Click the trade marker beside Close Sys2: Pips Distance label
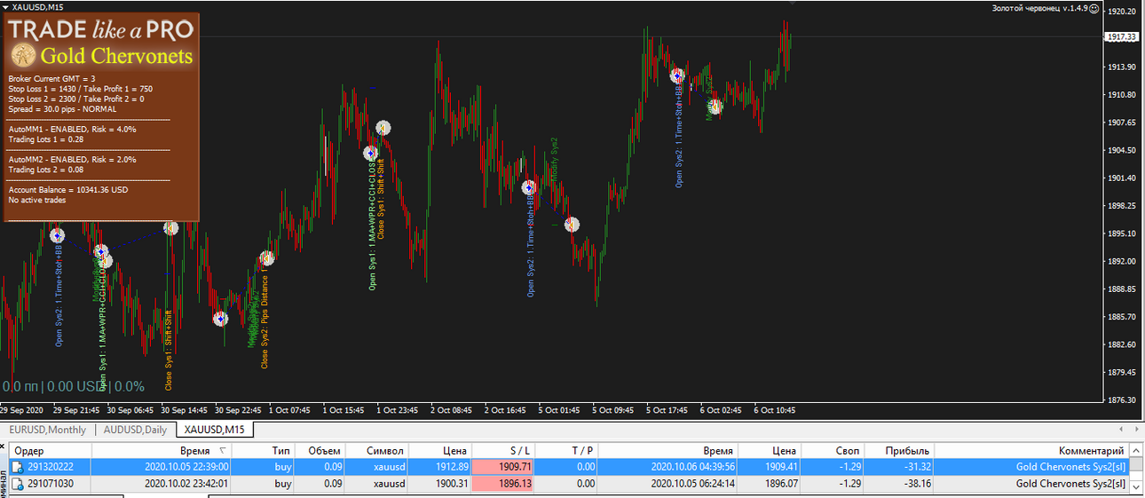Viewport: 1145px width, 498px height. (x=267, y=259)
